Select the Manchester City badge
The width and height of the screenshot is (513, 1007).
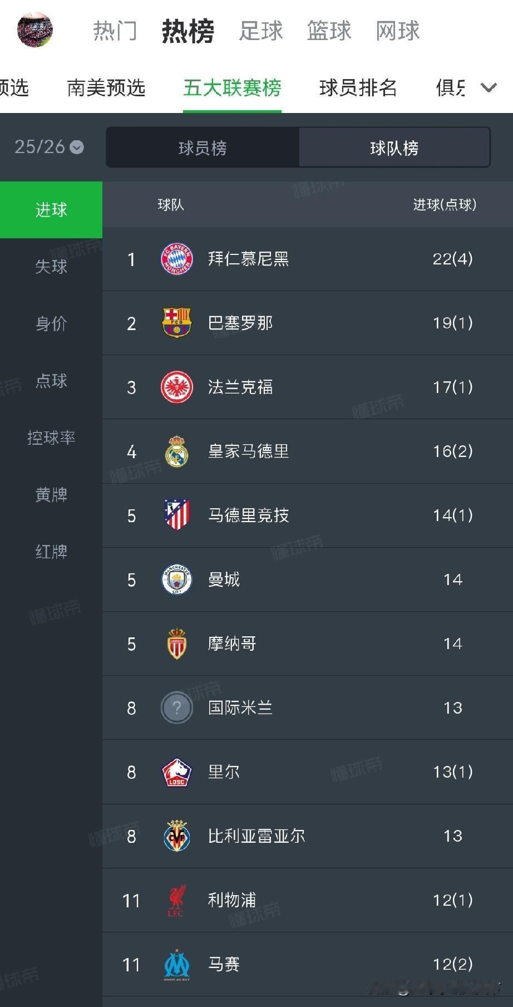click(x=176, y=579)
